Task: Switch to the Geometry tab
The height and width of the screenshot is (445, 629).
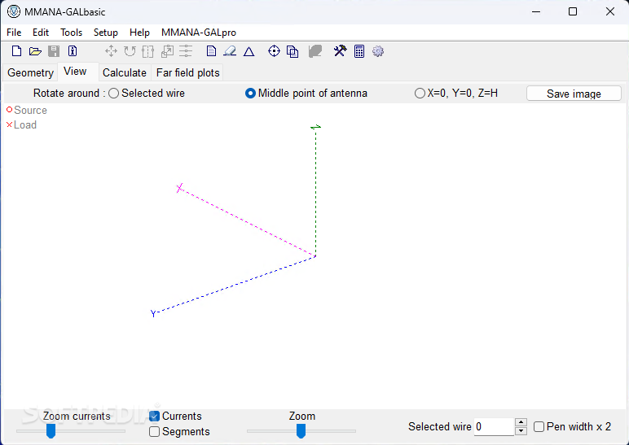Action: (30, 73)
